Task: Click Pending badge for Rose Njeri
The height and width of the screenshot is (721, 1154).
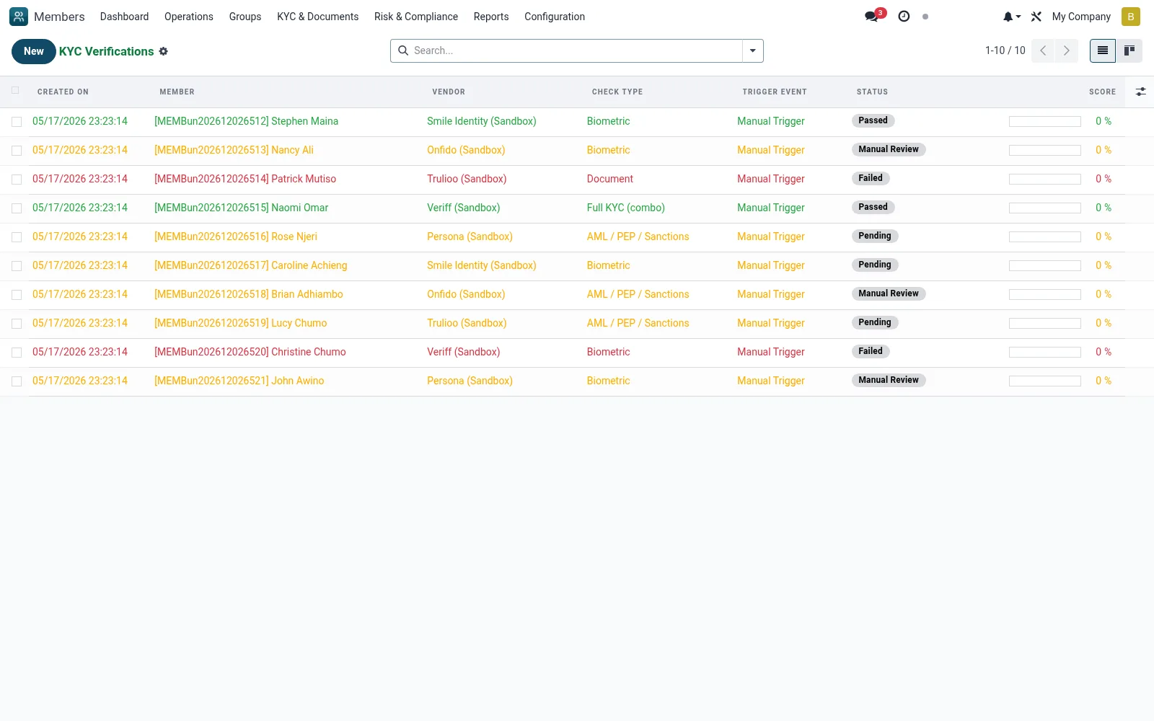Action: click(875, 236)
